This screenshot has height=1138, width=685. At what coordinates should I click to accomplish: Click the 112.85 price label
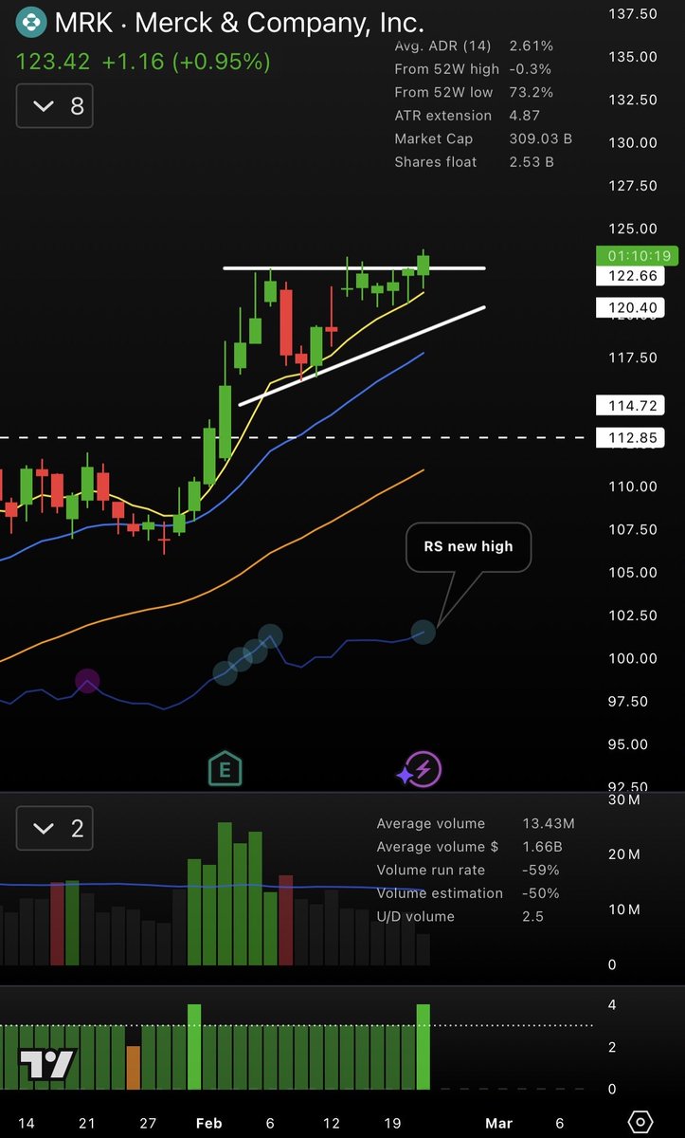(x=630, y=437)
